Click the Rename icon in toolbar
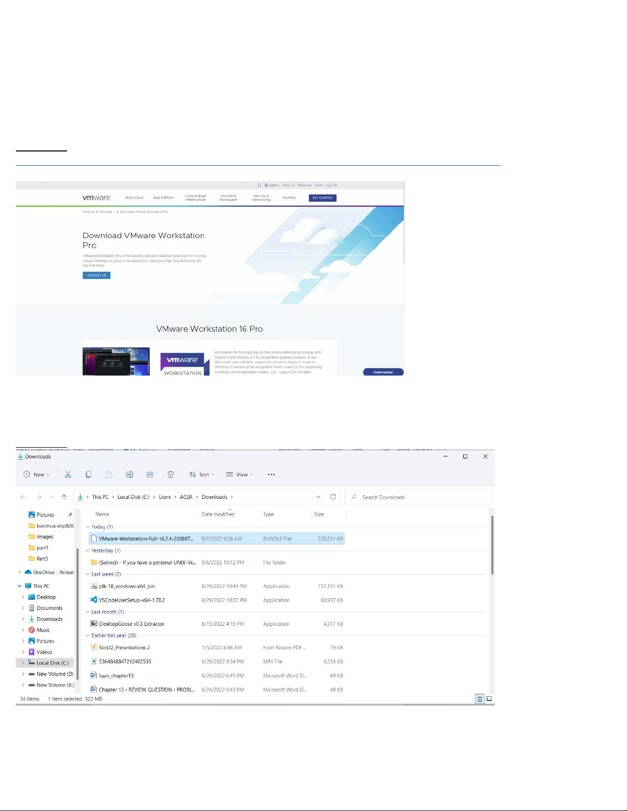This screenshot has width=627, height=811. (x=129, y=474)
